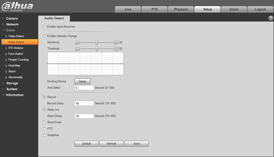Save the audio detect settings
Screen dimensions: 274x157
click(x=136, y=144)
